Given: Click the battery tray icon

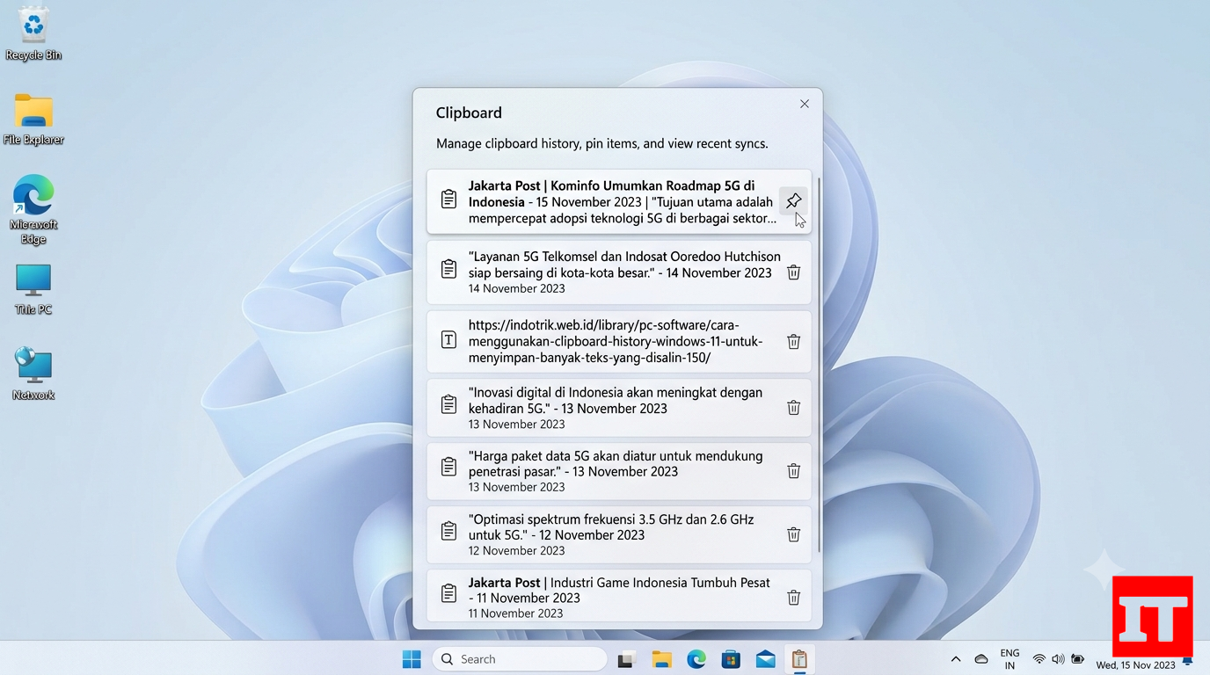Looking at the screenshot, I should [1077, 659].
